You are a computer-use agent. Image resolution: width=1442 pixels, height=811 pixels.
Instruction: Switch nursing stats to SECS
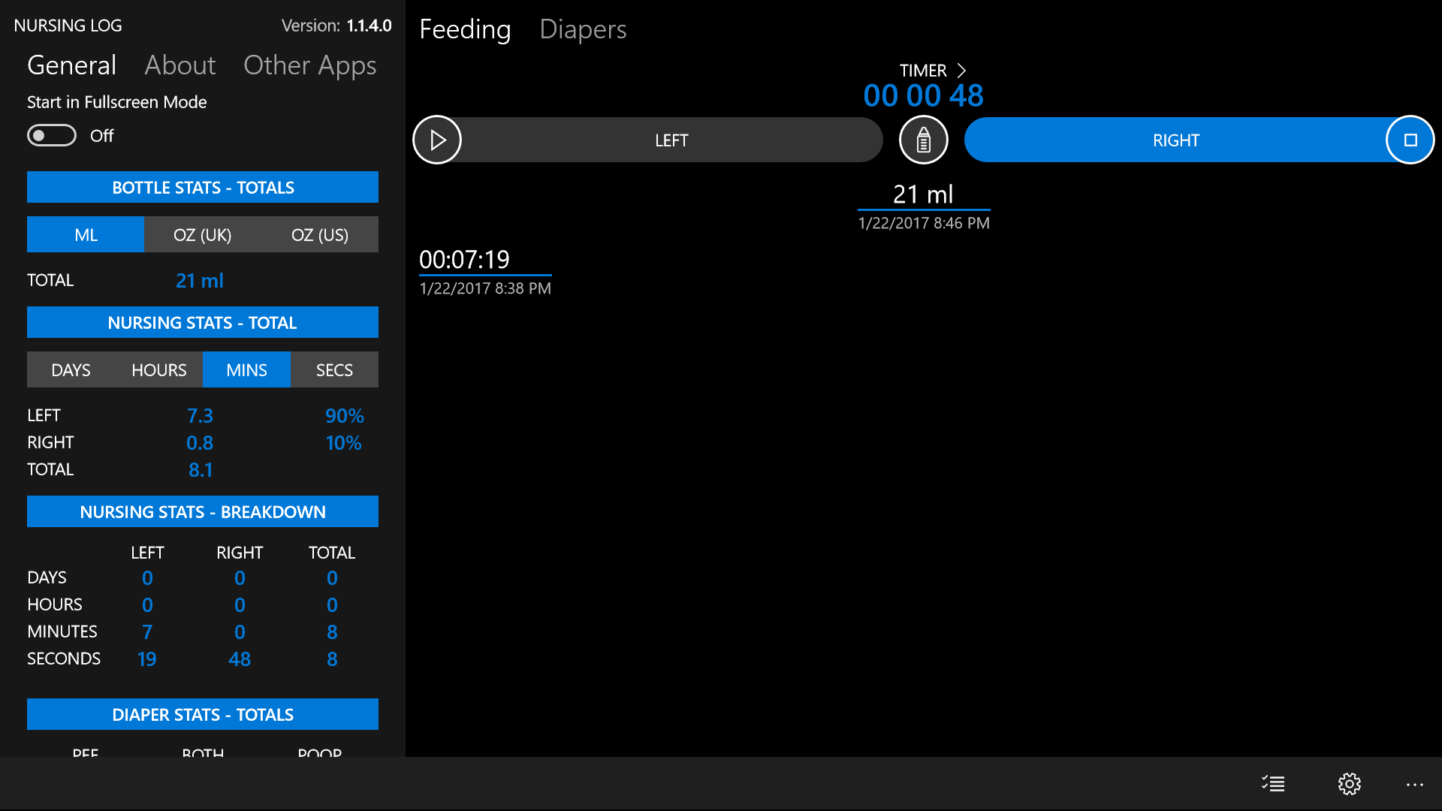pos(334,370)
